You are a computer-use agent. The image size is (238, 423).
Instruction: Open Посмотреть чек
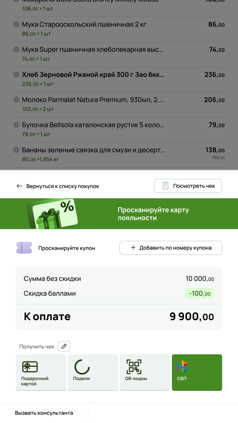tap(188, 186)
